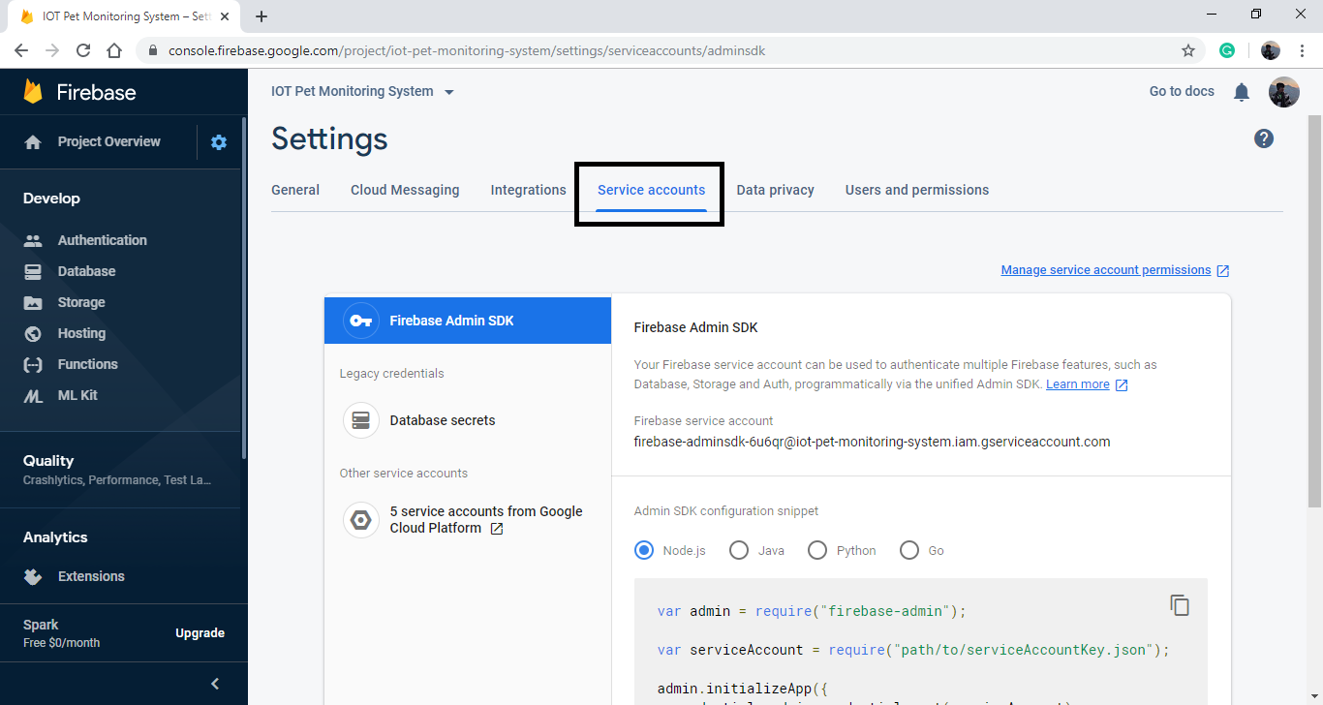The image size is (1323, 705).
Task: Open the Authentication section
Action: coord(101,239)
